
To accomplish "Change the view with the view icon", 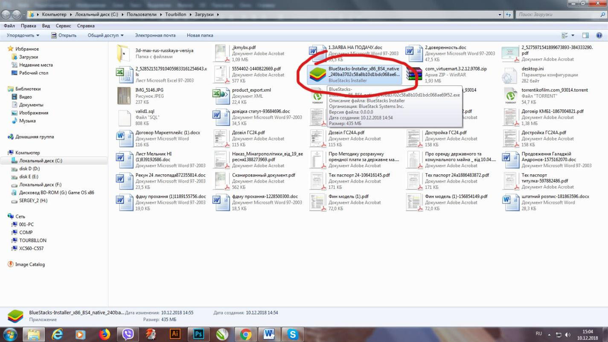I will pyautogui.click(x=565, y=35).
